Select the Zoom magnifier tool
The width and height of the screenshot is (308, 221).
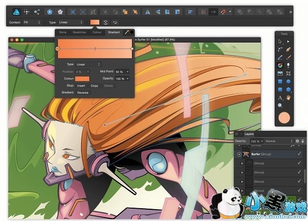coord(280,106)
